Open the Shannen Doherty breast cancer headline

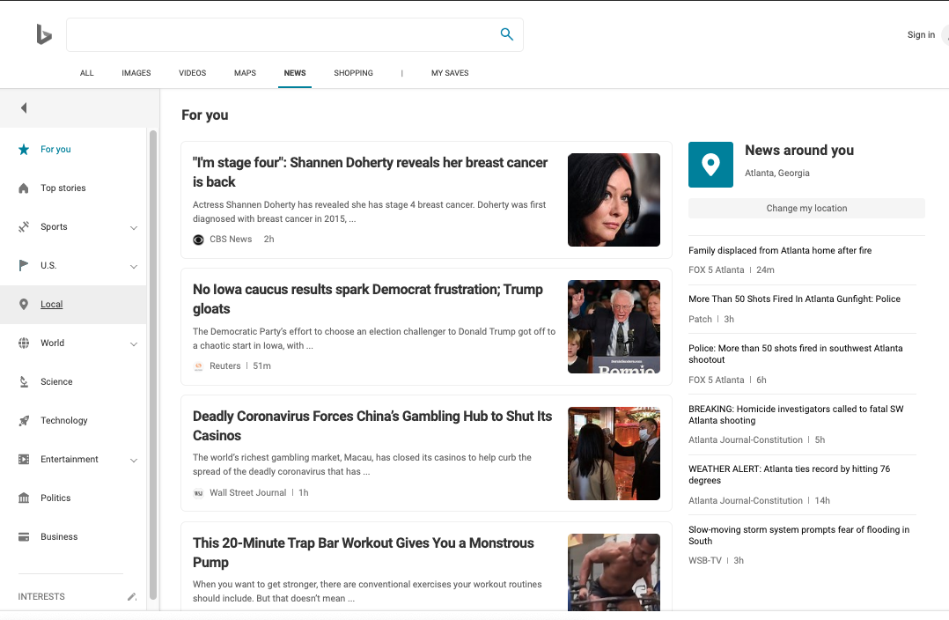coord(370,172)
